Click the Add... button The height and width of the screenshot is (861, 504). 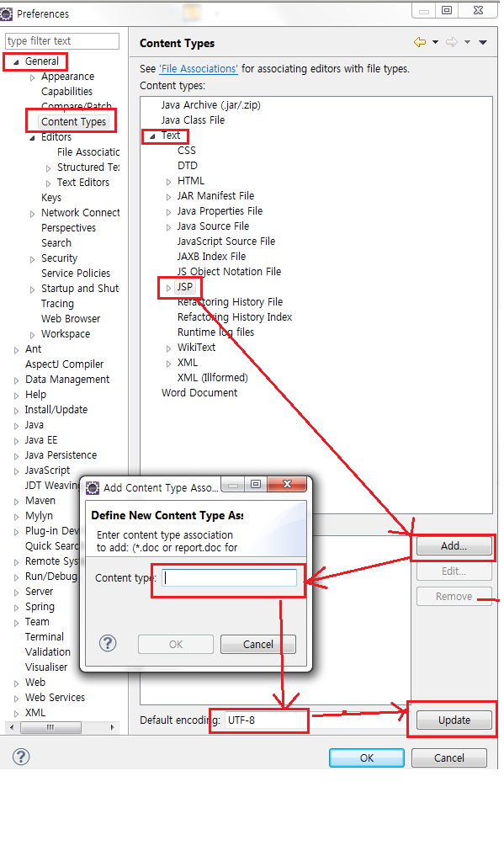click(x=454, y=546)
